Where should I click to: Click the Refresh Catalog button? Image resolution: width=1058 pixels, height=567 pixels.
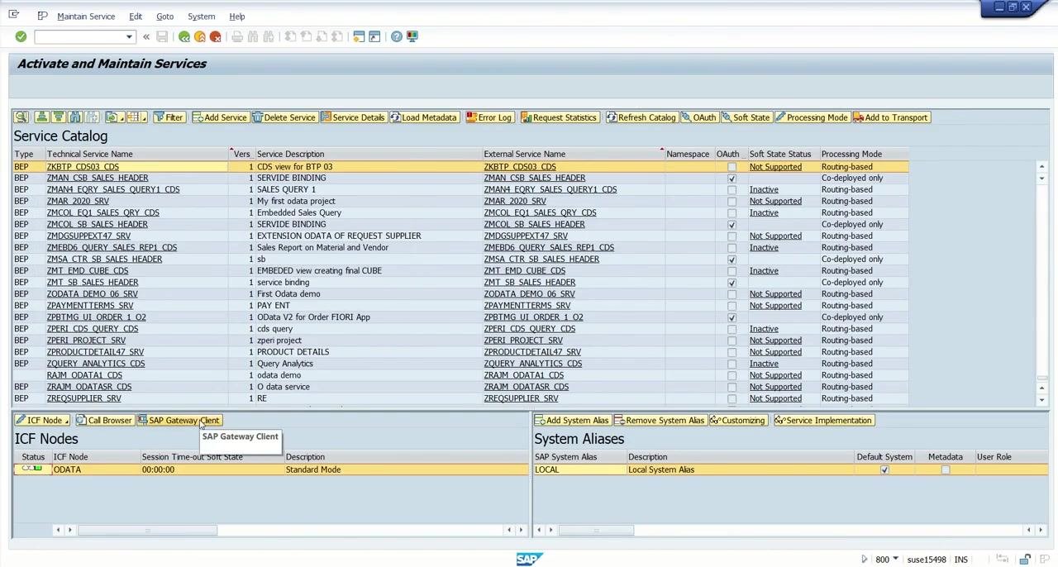tap(641, 117)
